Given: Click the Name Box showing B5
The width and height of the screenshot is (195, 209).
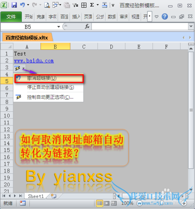Looking at the screenshot, I should coord(28,27).
